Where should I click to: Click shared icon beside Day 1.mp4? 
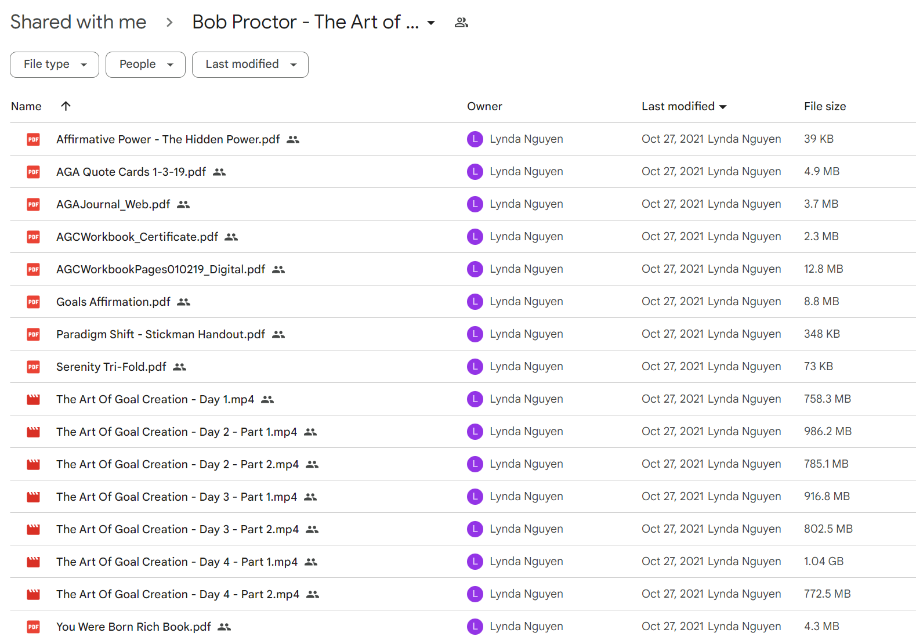tap(267, 400)
